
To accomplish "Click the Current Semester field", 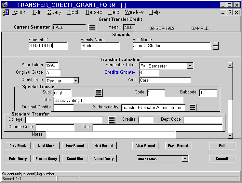I will point(69,28).
